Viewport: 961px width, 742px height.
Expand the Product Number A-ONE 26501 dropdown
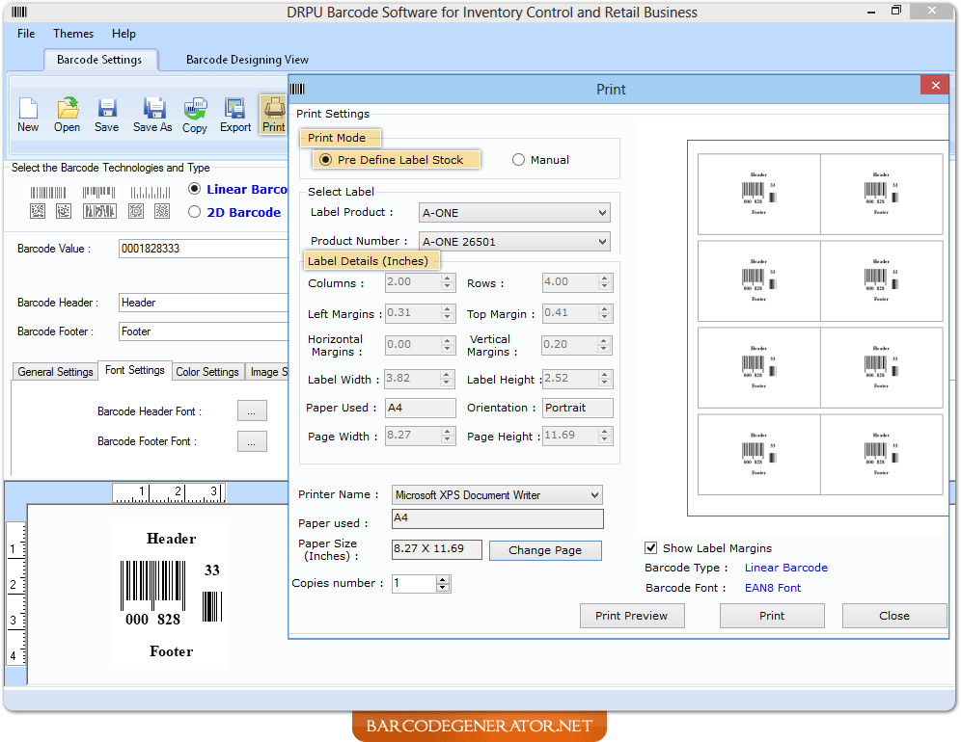click(x=604, y=241)
